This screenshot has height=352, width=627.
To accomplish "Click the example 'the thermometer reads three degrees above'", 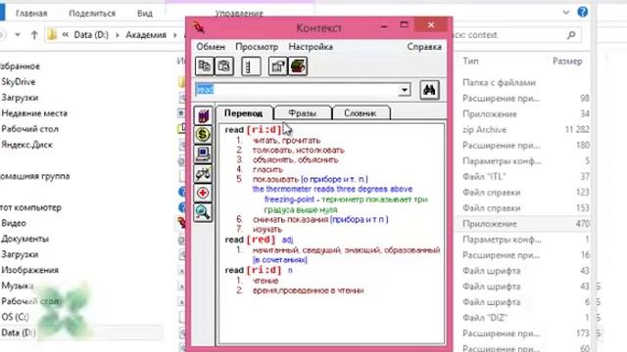I will [x=332, y=189].
